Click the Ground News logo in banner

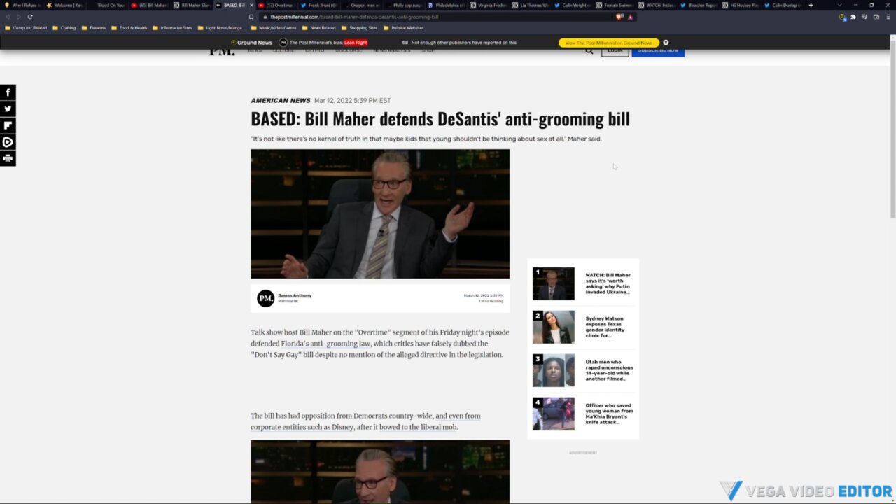pos(251,43)
